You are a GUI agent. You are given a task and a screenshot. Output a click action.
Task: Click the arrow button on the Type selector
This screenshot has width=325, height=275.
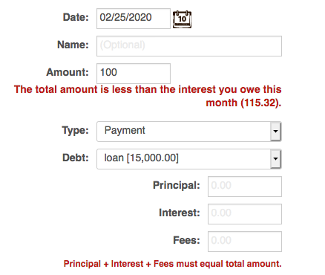click(x=275, y=132)
